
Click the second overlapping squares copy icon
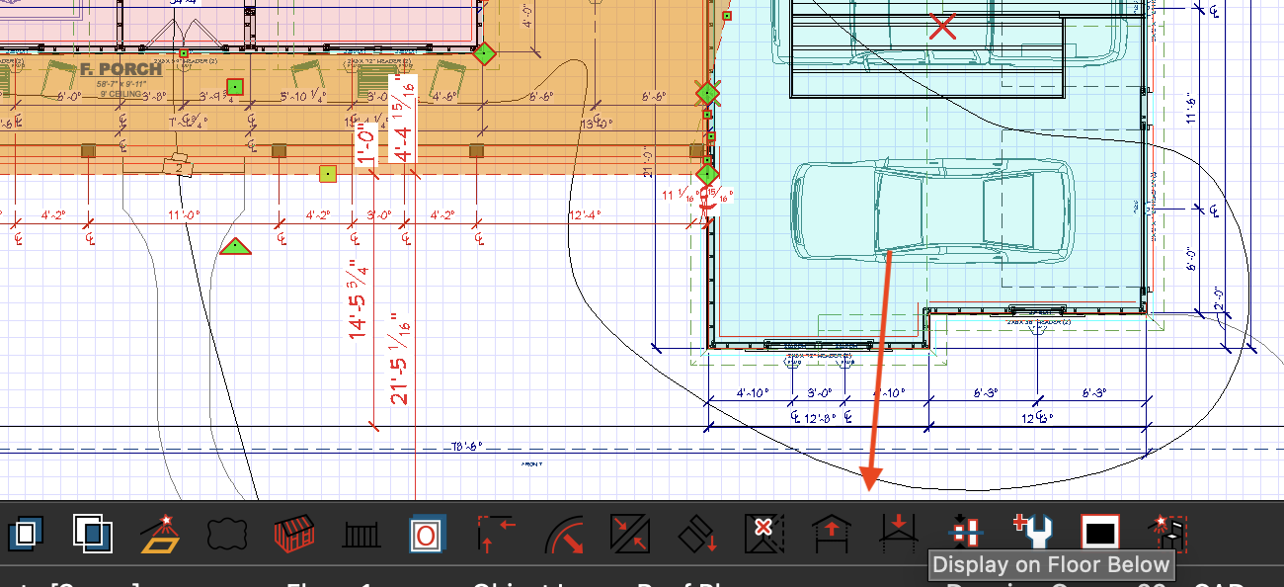(x=92, y=534)
